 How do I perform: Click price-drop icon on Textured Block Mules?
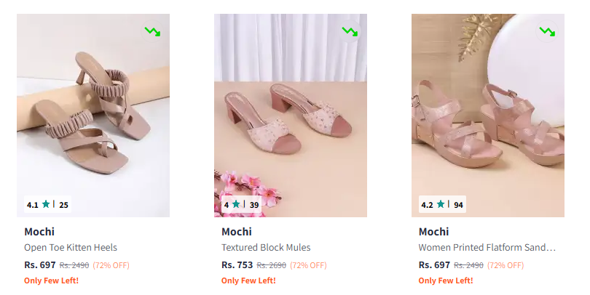tap(350, 32)
